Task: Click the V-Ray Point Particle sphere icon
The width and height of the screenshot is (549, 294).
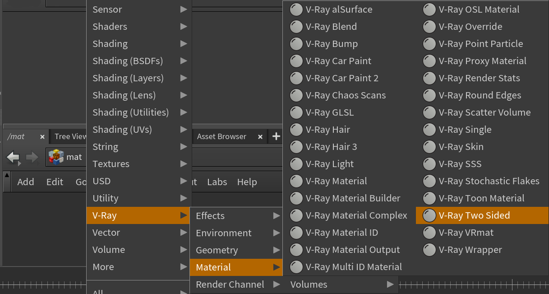Action: point(429,44)
